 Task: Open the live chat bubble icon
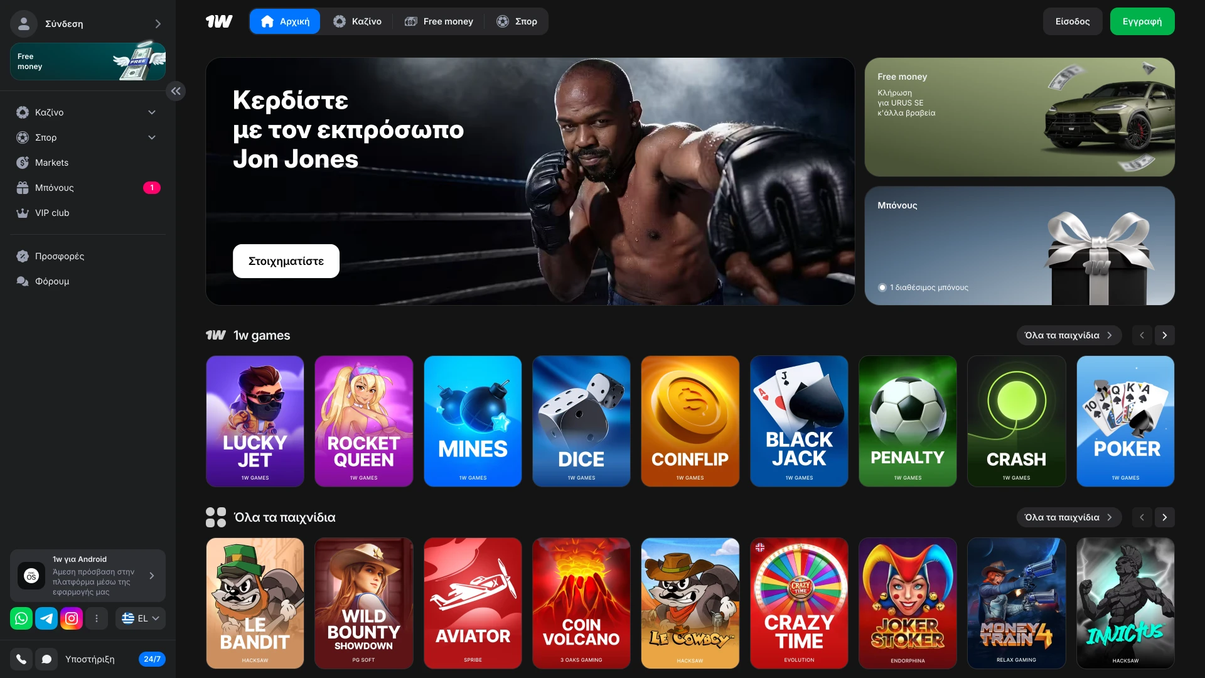pos(46,659)
